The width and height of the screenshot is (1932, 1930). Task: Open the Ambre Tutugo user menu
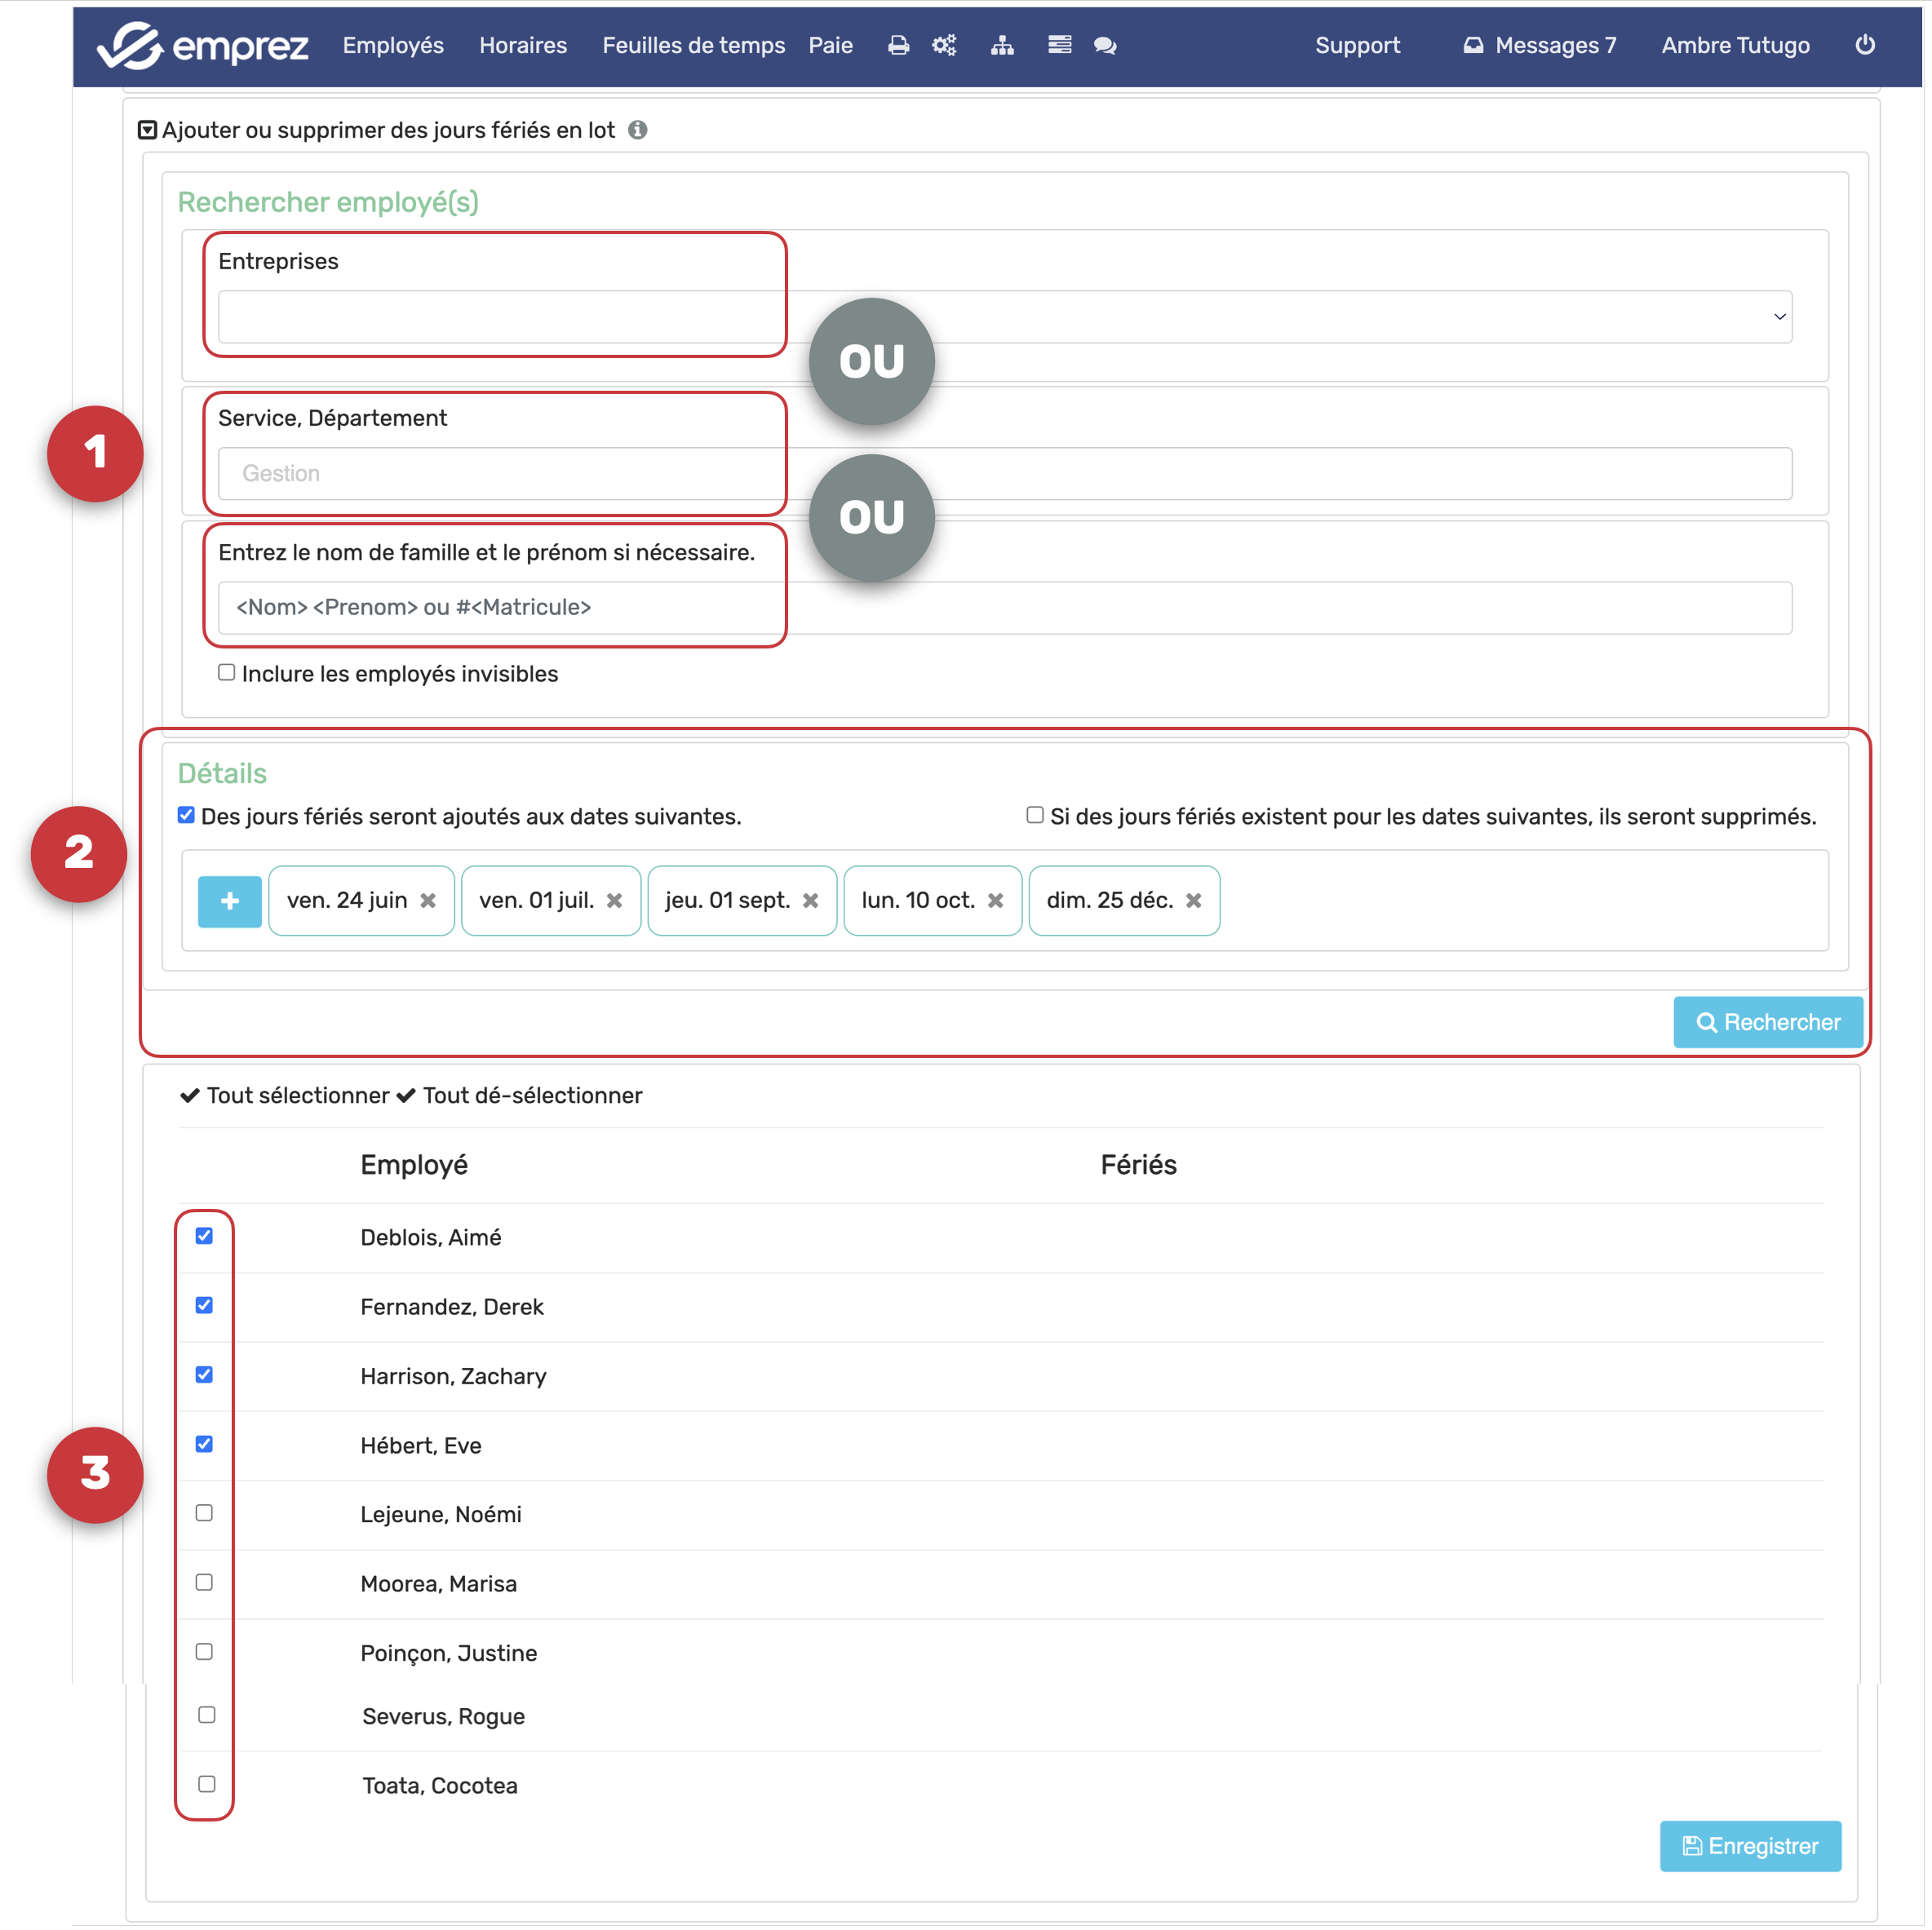(x=1735, y=45)
